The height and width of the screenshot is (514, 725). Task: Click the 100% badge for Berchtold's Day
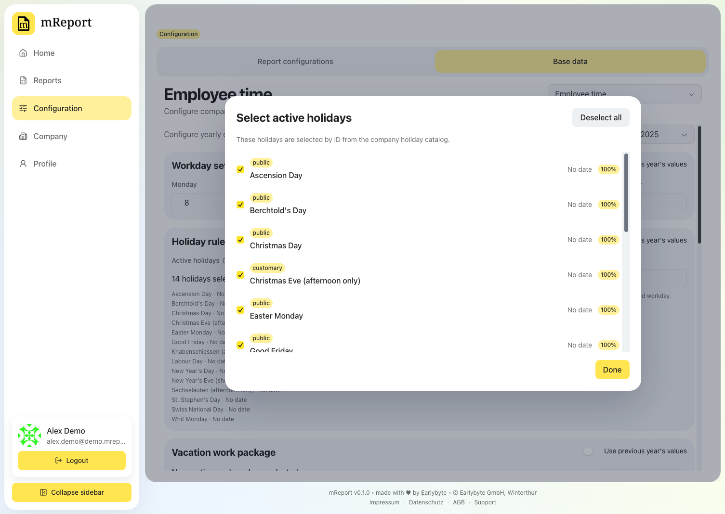pos(608,205)
